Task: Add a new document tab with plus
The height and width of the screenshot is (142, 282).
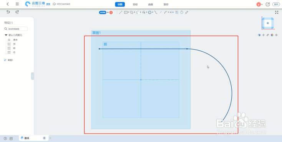Action: (x=50, y=138)
